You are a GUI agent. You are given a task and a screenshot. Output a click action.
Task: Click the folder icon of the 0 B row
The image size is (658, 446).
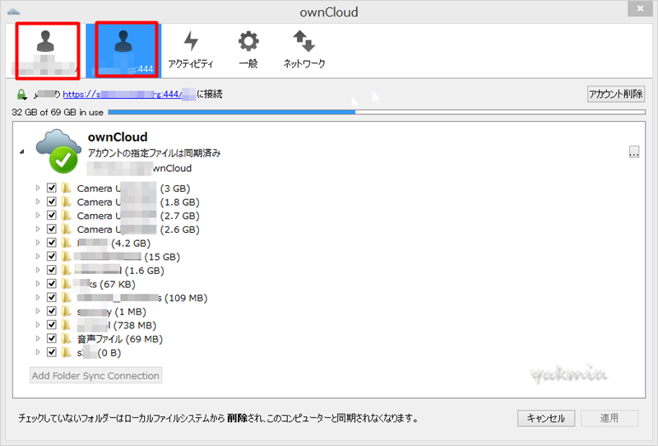click(67, 352)
